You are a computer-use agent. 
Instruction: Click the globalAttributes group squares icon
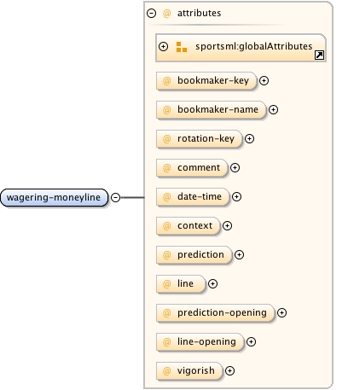[182, 47]
